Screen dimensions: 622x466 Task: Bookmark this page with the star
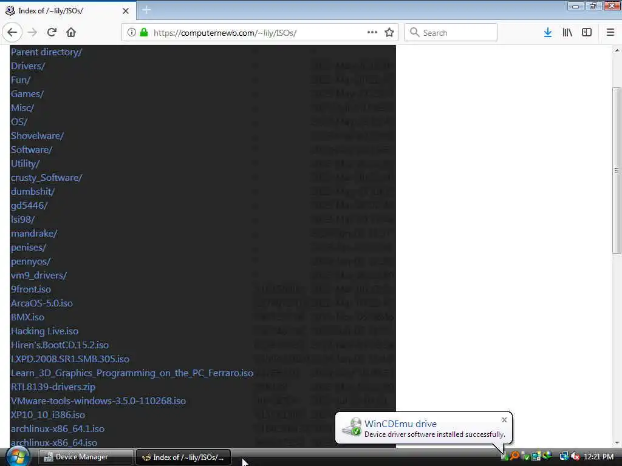point(389,33)
